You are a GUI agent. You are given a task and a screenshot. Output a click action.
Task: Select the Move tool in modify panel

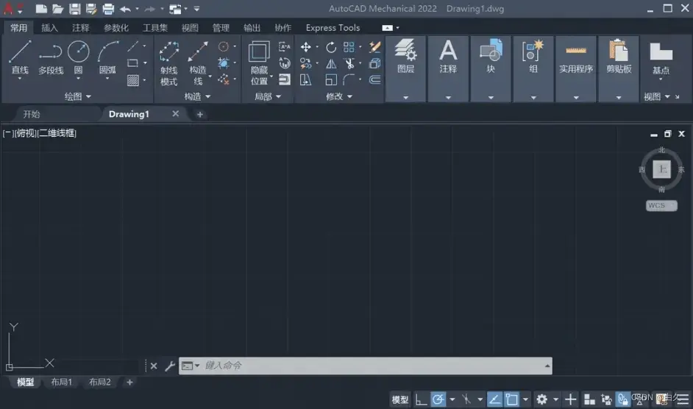[305, 47]
